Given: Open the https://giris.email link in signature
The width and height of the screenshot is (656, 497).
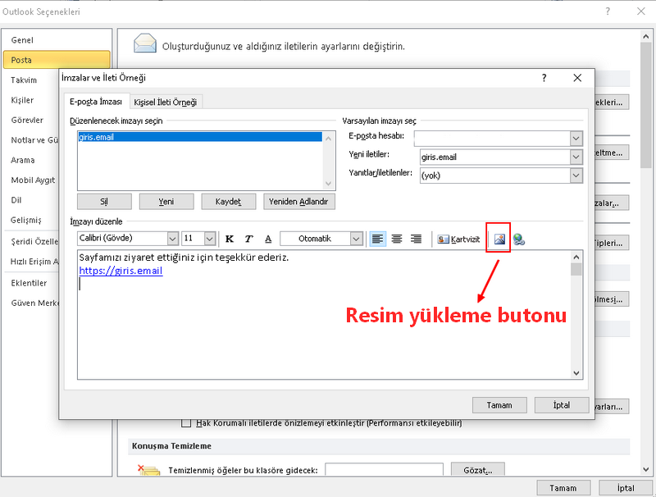Looking at the screenshot, I should click(x=121, y=271).
